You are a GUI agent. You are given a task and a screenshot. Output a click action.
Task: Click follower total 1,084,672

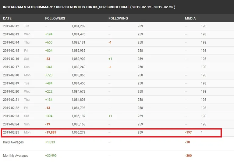[x=79, y=92]
